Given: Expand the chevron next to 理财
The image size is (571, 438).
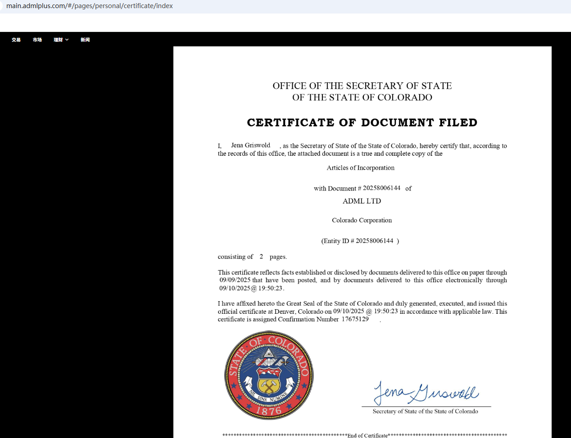Looking at the screenshot, I should coord(67,40).
